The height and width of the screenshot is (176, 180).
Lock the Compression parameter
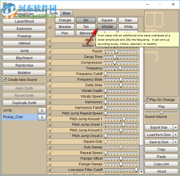click(51, 63)
